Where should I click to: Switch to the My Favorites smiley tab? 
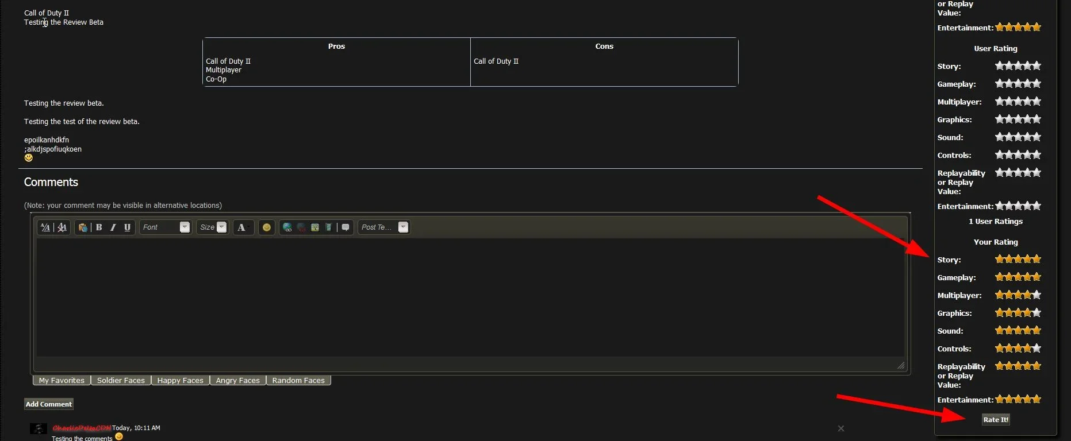[62, 380]
